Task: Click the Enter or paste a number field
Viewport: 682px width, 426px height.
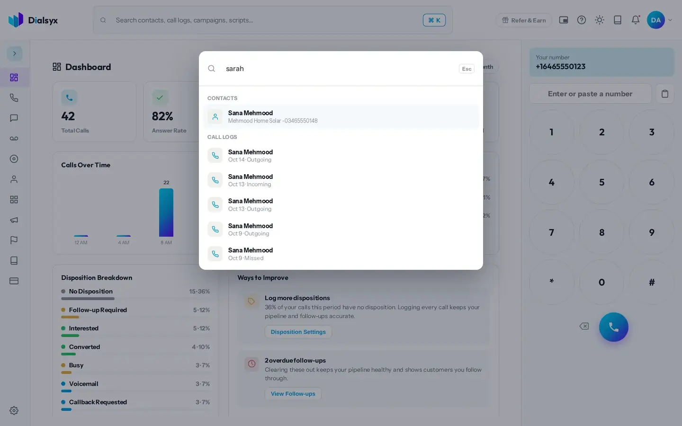Action: (590, 94)
